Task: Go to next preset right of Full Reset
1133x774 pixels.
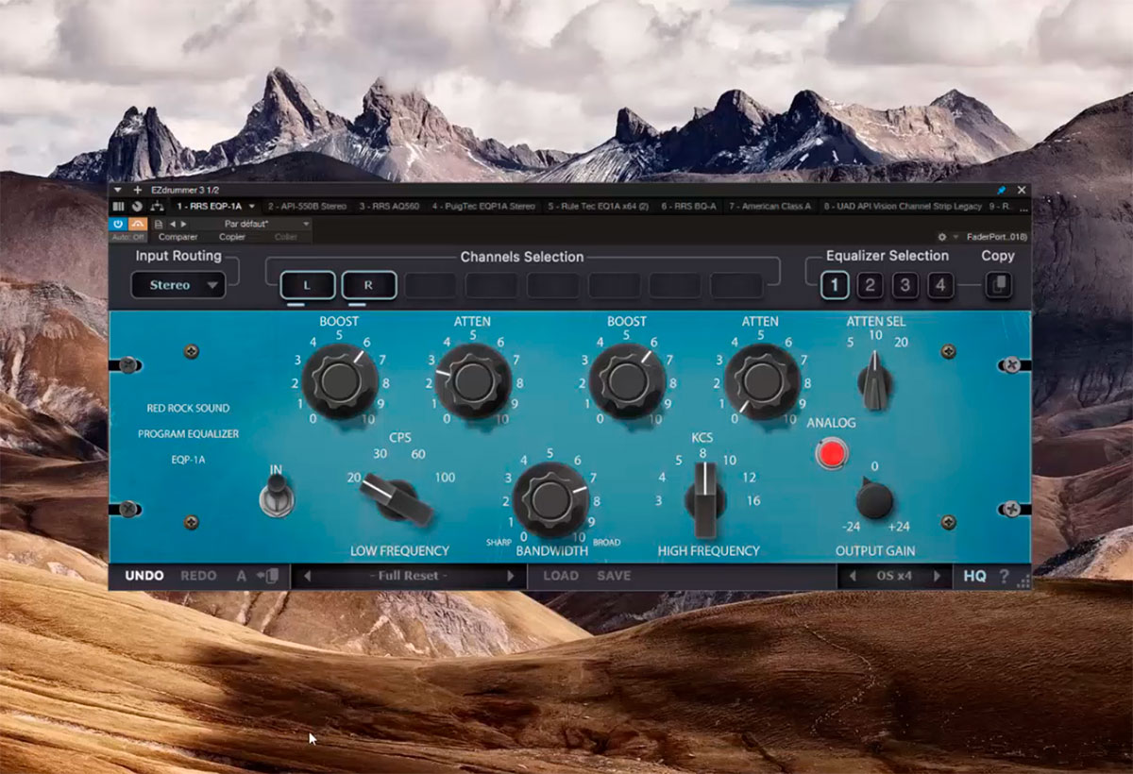Action: (x=512, y=576)
